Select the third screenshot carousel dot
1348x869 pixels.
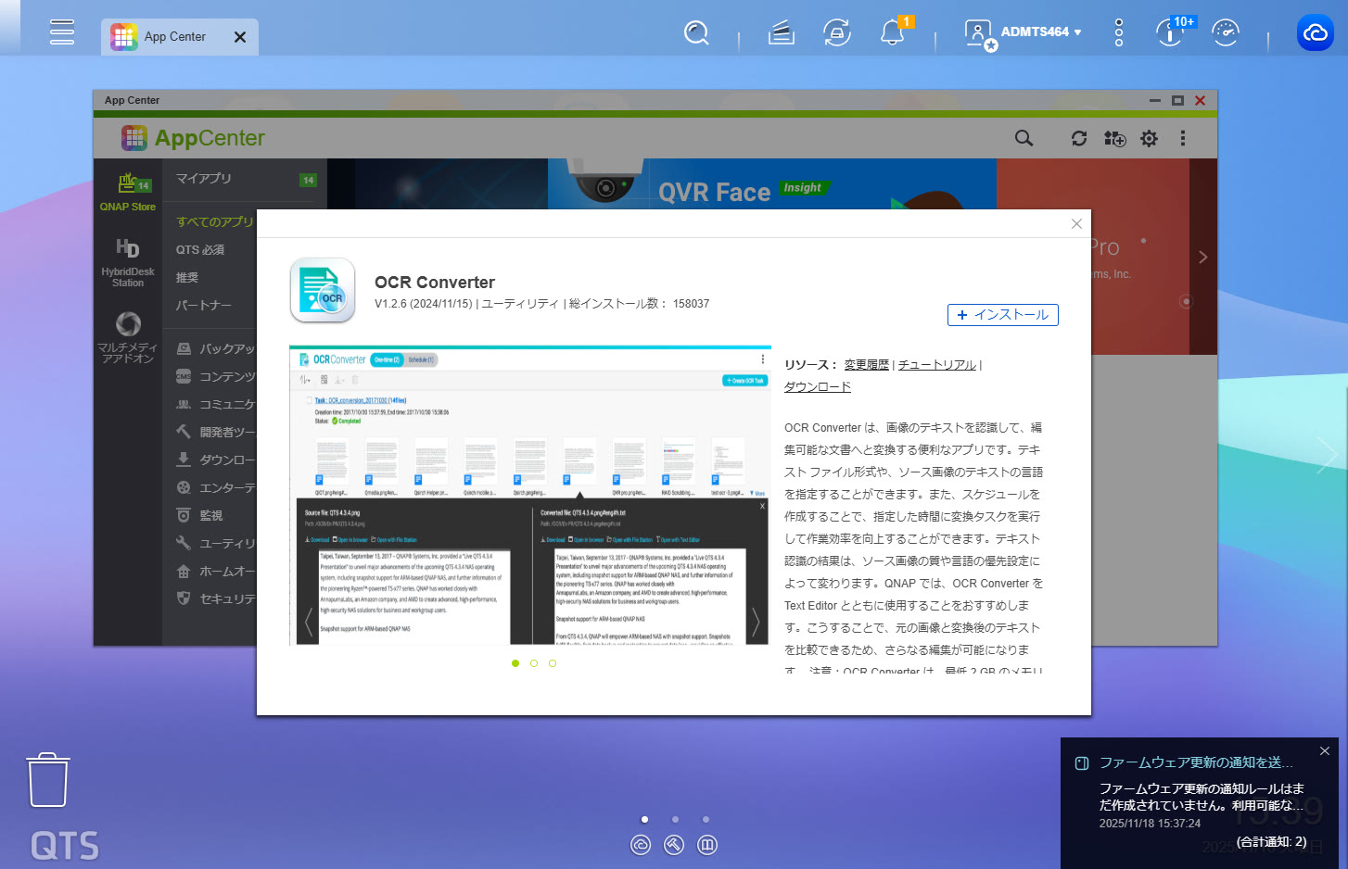pyautogui.click(x=553, y=663)
